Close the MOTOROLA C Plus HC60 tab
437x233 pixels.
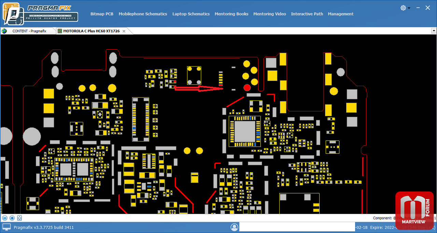pyautogui.click(x=124, y=31)
